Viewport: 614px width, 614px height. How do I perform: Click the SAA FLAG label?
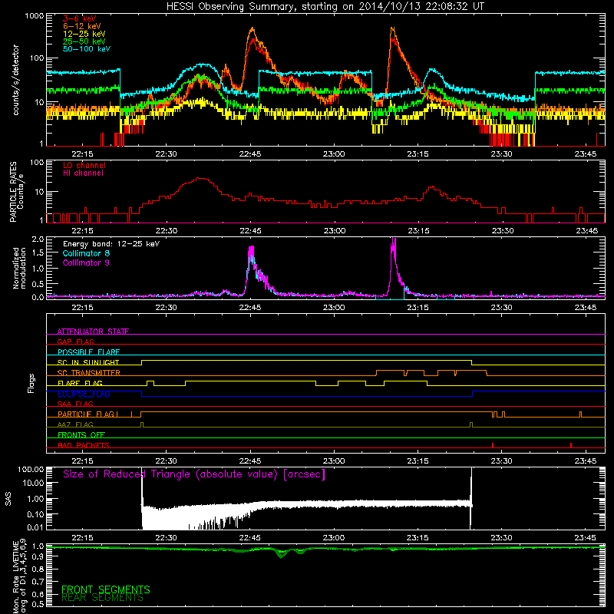[x=75, y=404]
